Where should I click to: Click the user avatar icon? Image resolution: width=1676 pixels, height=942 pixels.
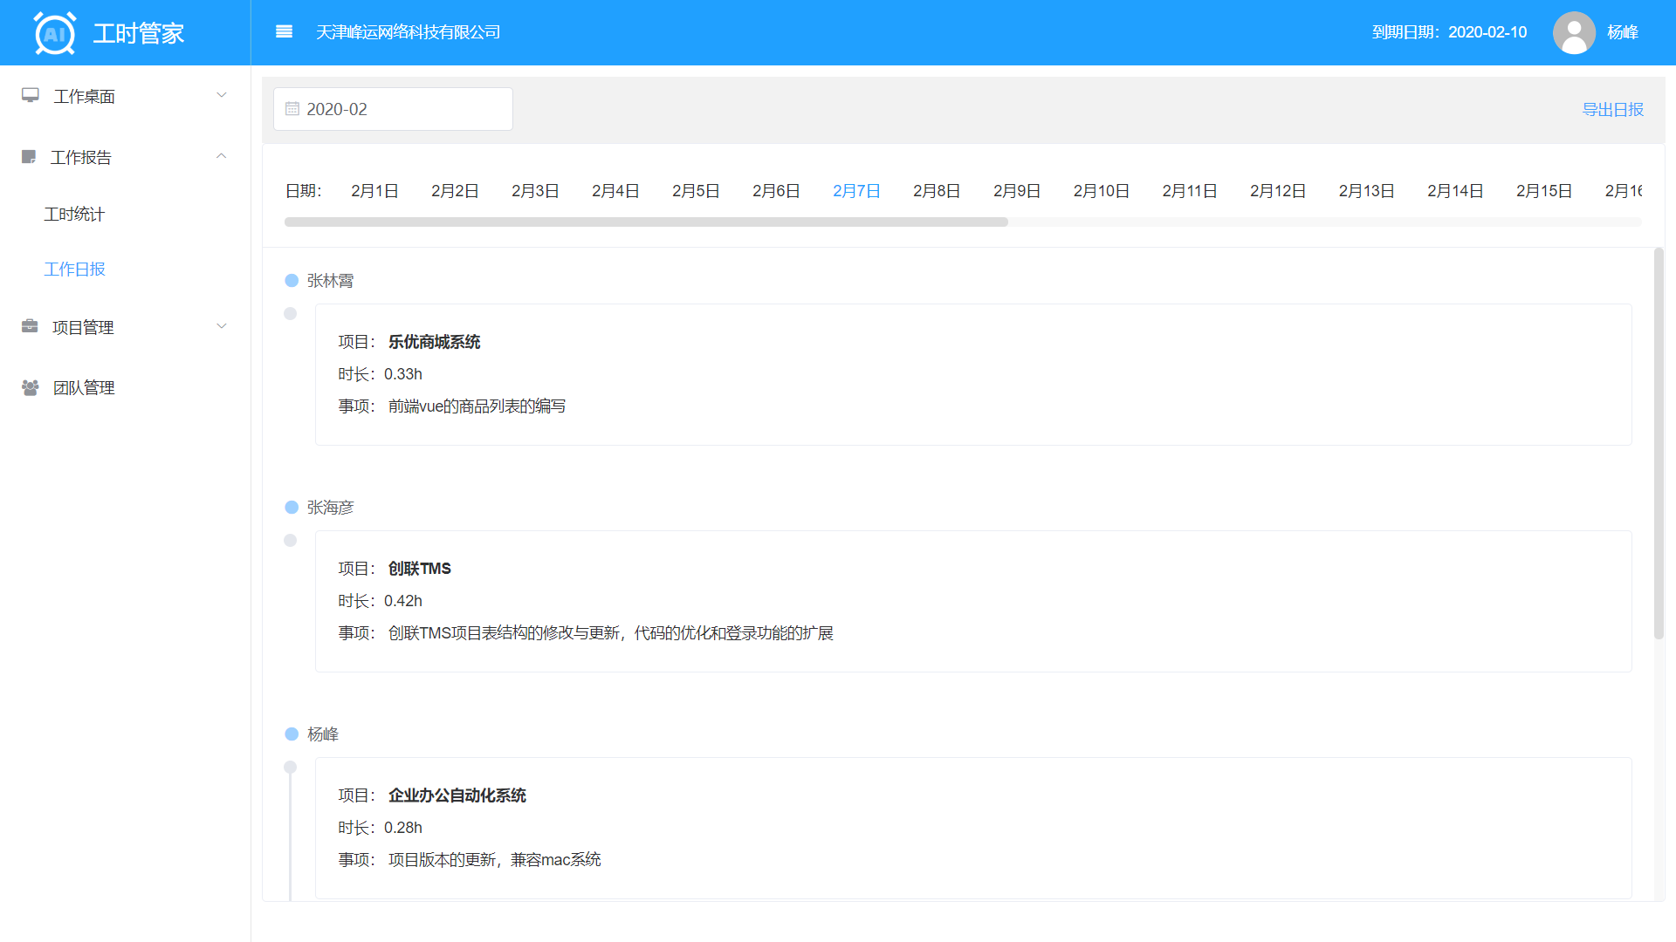pos(1573,32)
